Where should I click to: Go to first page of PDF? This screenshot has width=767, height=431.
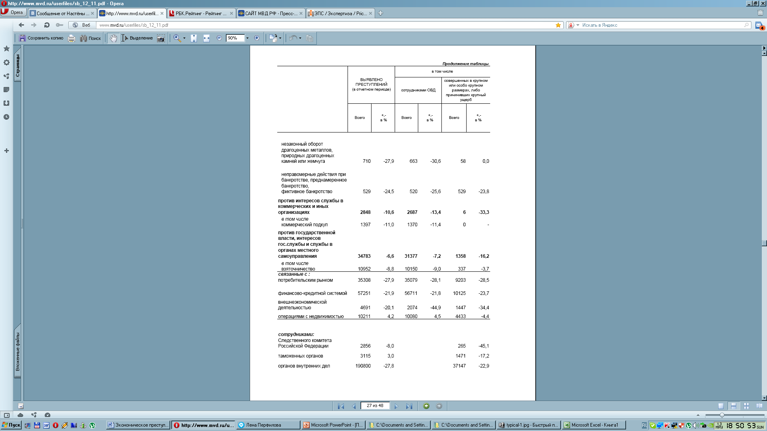pos(341,406)
